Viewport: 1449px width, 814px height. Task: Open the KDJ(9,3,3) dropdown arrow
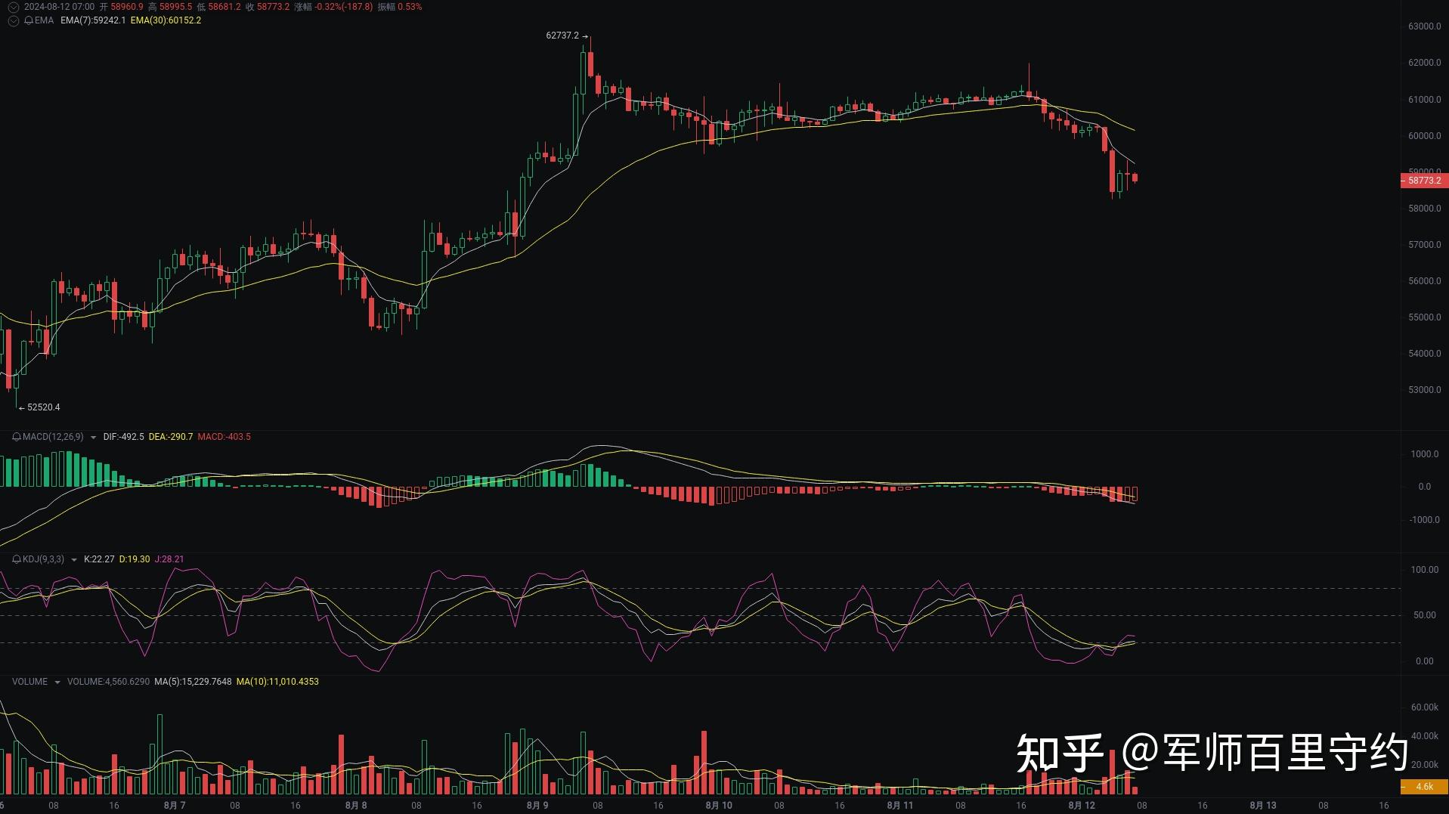[x=73, y=560]
